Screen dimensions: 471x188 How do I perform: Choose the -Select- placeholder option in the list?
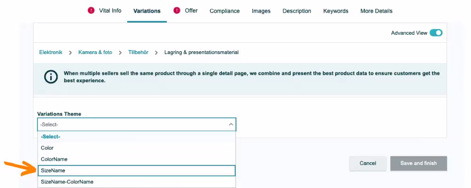137,136
